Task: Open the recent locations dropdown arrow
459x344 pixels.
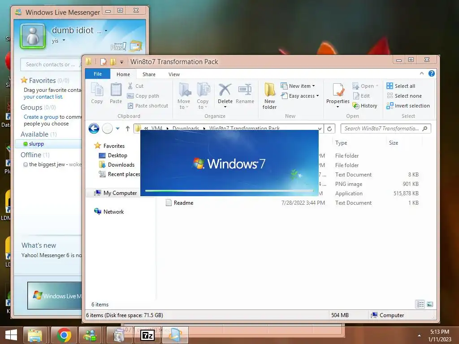Action: [118, 129]
